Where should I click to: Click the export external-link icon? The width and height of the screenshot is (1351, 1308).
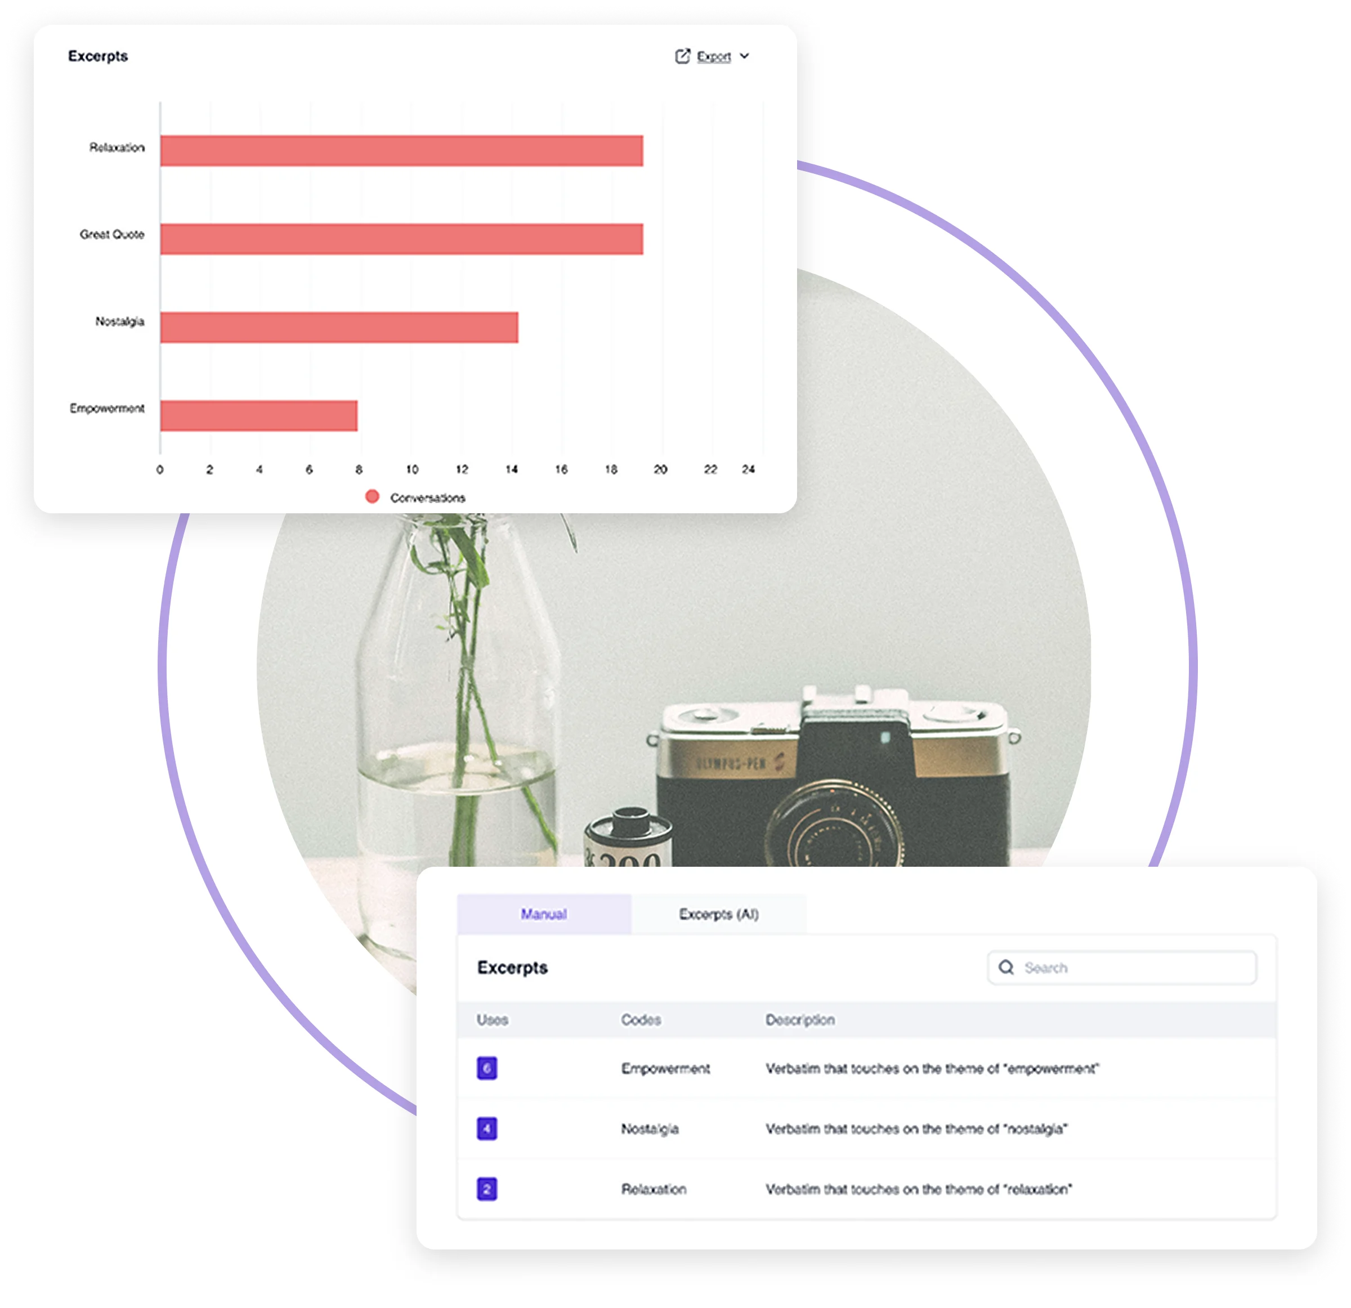tap(682, 56)
